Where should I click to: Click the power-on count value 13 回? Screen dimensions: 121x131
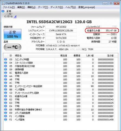114,38
